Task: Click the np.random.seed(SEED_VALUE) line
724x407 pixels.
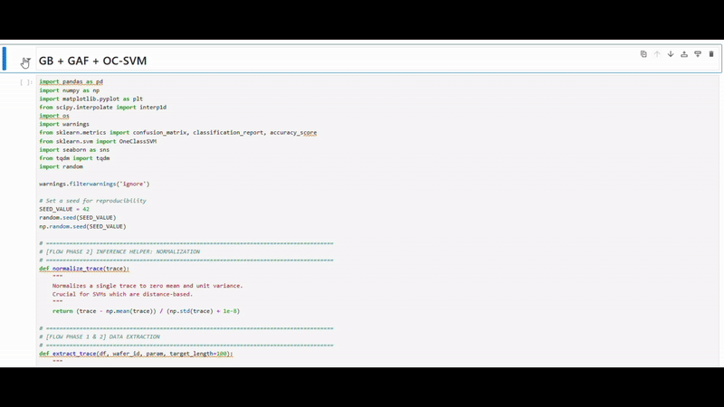Action: pyautogui.click(x=82, y=227)
